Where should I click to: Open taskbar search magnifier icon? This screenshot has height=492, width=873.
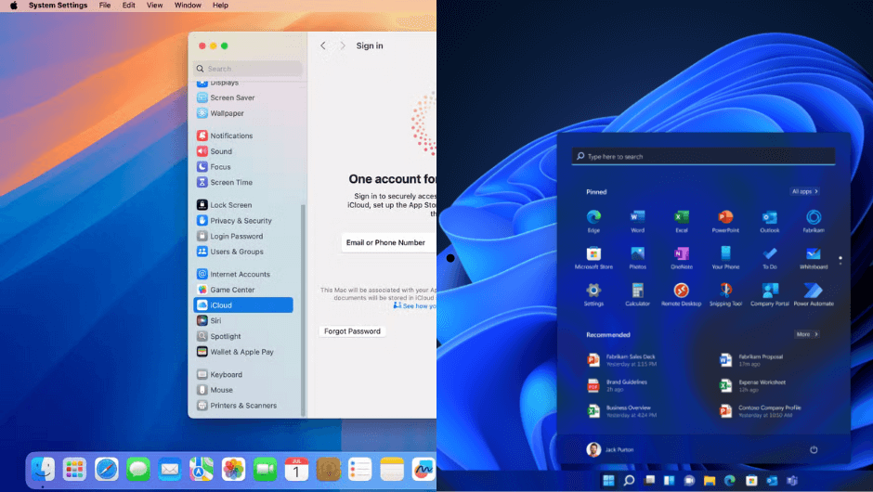(629, 480)
